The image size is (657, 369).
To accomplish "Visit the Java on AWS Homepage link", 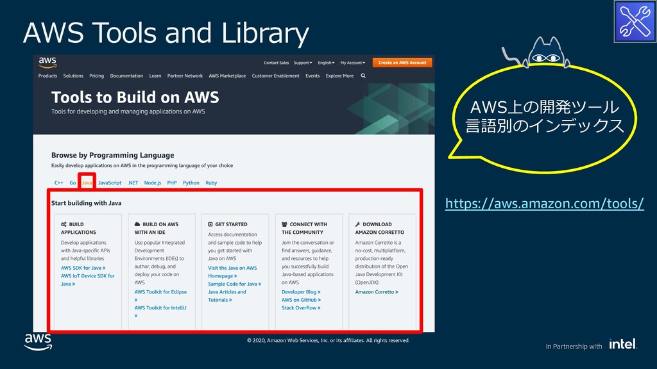I will (x=232, y=272).
